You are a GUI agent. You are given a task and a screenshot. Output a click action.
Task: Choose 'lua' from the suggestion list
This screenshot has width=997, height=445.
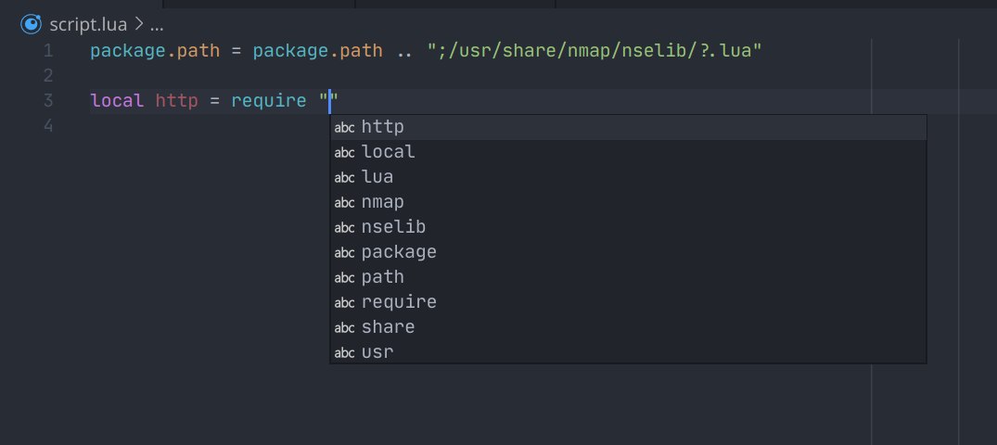(628, 177)
